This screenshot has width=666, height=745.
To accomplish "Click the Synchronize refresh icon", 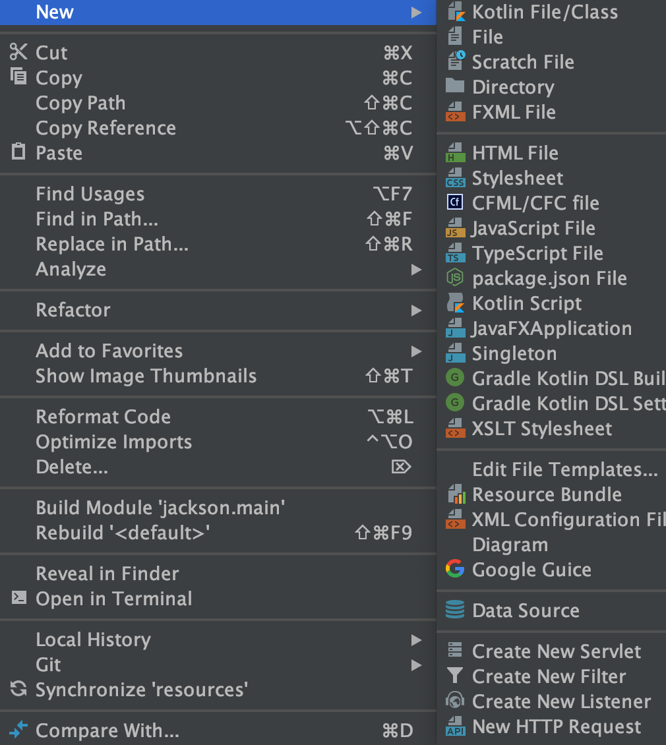I will [18, 688].
